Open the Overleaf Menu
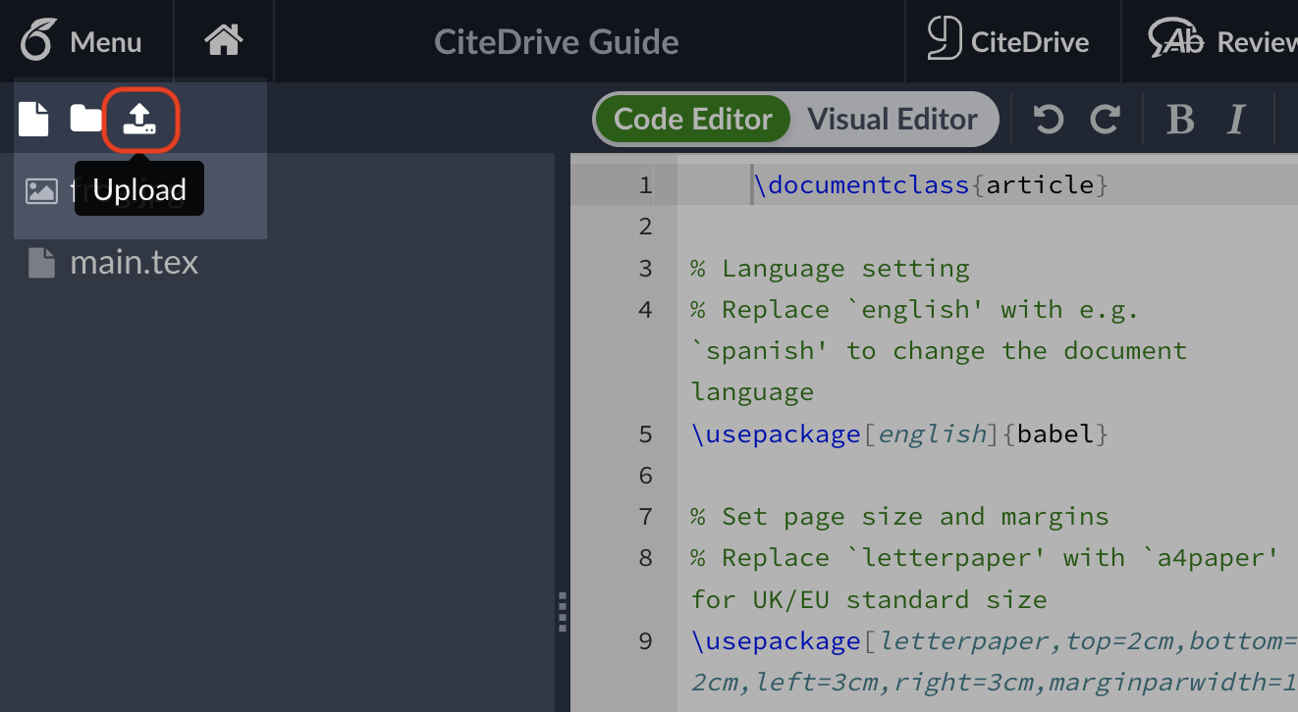The image size is (1298, 712). pyautogui.click(x=82, y=42)
